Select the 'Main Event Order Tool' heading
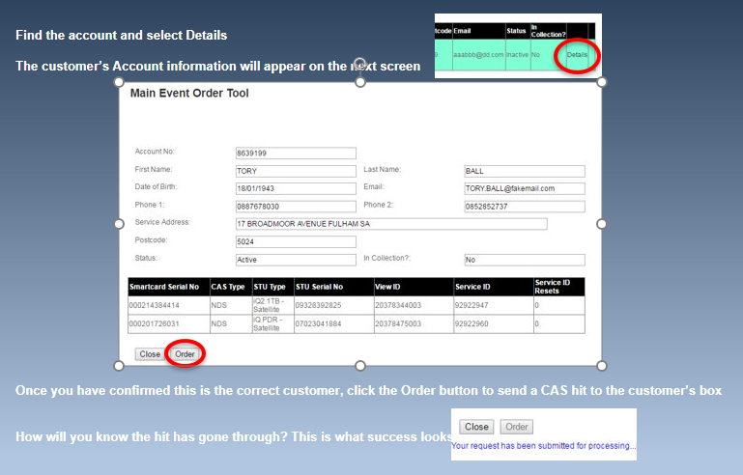This screenshot has width=743, height=475. 189,94
